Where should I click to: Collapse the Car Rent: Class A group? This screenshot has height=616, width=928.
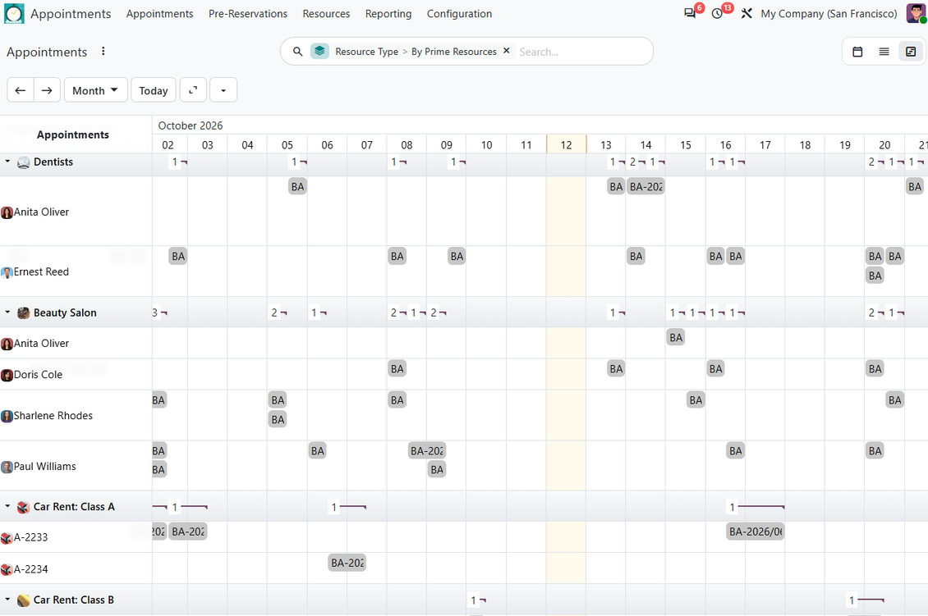7,506
